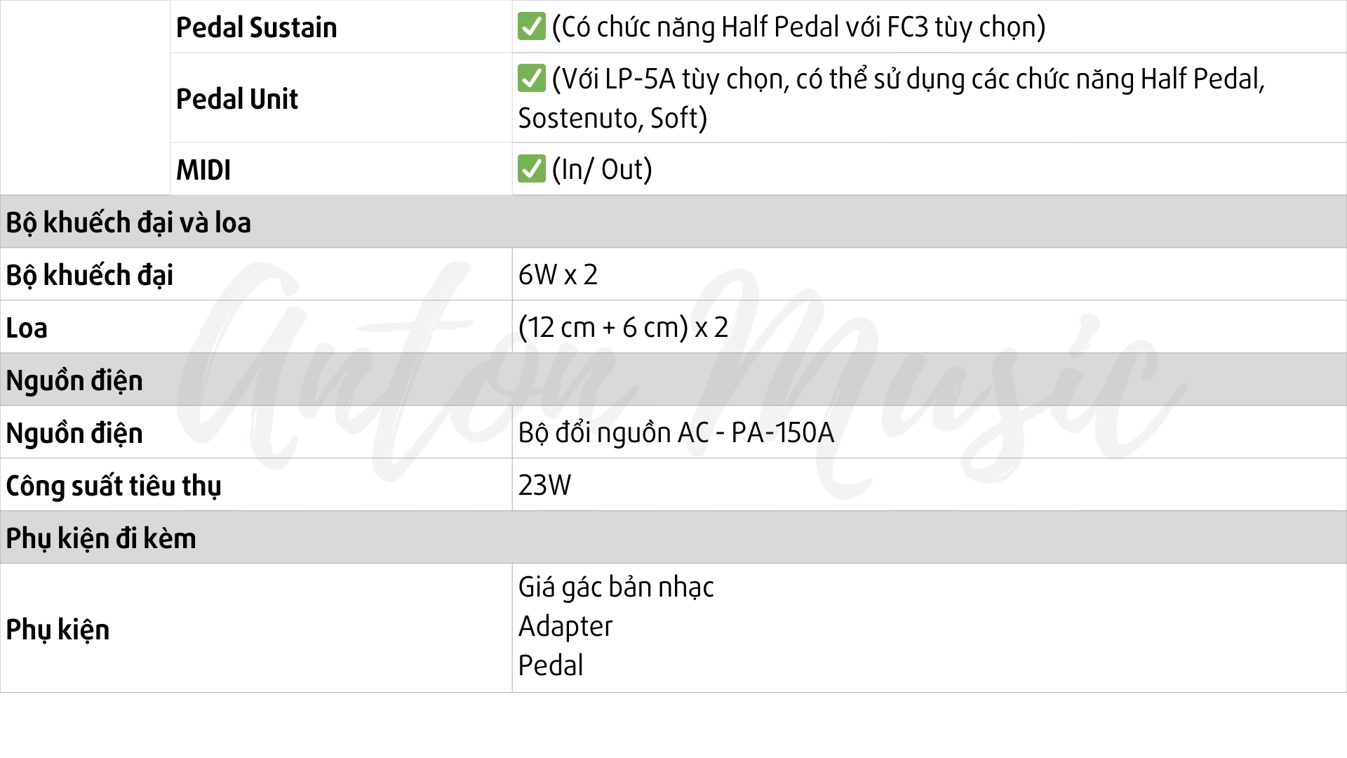Click the "23W" power consumption value

pos(544,485)
